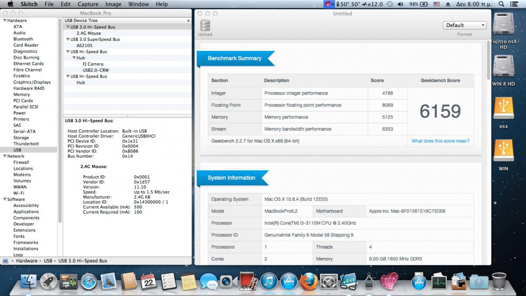Click USB in the path bar
Screen dimensions: 526x296
pyautogui.click(x=48, y=261)
